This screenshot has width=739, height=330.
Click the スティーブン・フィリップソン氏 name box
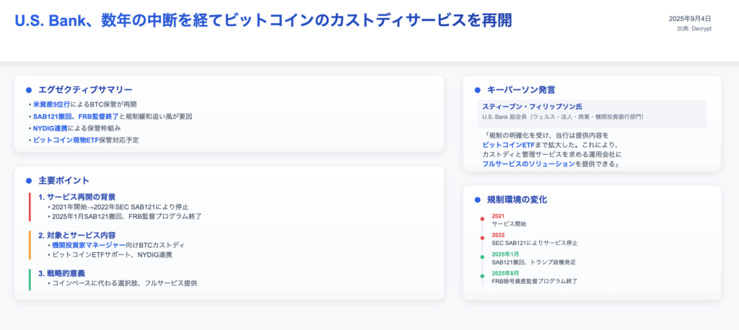coord(592,113)
